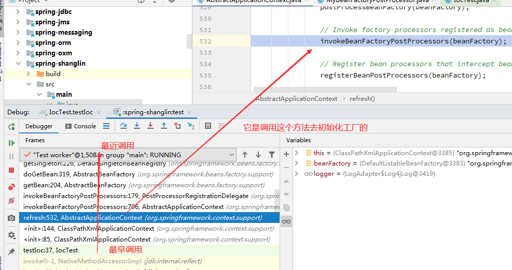This screenshot has height=270, width=512.
Task: Click refresh() in the breadcrumb
Action: [362, 99]
